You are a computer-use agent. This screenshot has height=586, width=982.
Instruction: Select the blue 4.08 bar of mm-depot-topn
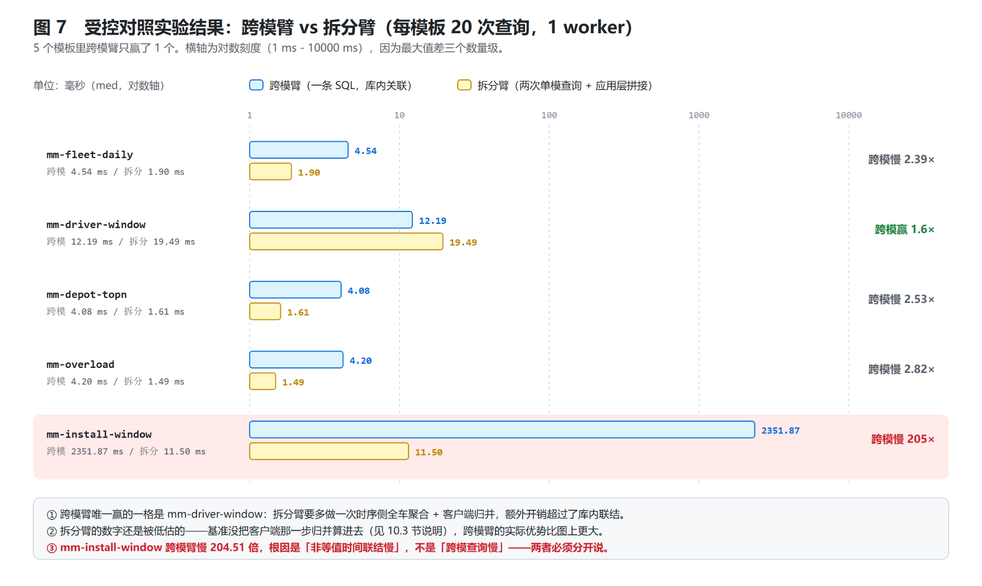click(x=295, y=290)
